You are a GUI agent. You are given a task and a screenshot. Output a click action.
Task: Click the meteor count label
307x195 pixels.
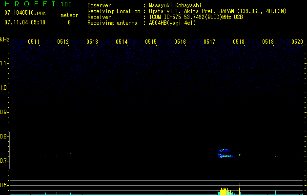tap(69, 15)
